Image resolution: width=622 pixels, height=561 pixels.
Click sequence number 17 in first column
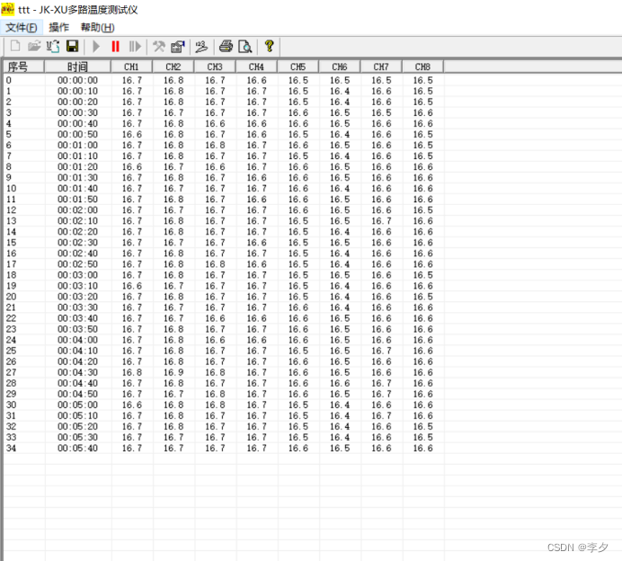(x=11, y=264)
